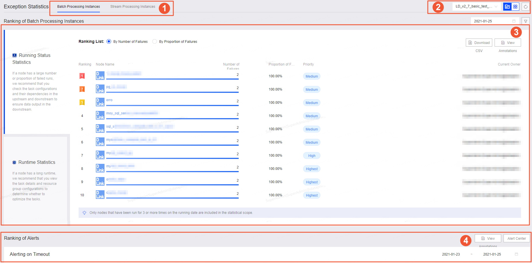
Task: Click the orange rank 2 badge
Action: [82, 89]
